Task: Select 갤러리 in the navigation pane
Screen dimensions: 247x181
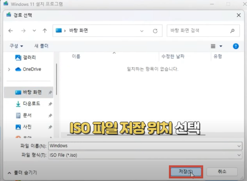Action: (x=29, y=58)
